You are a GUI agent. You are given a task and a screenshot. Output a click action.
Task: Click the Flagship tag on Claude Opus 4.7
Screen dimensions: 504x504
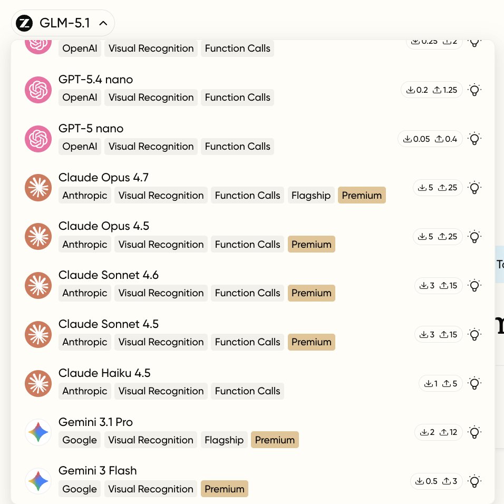(x=311, y=196)
